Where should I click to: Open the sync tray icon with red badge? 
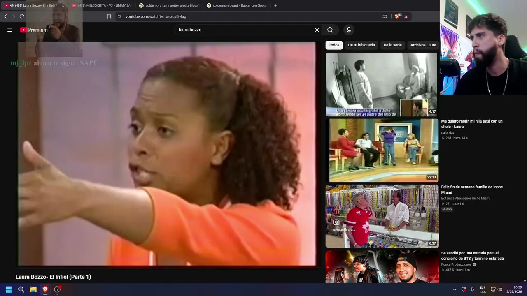464,289
